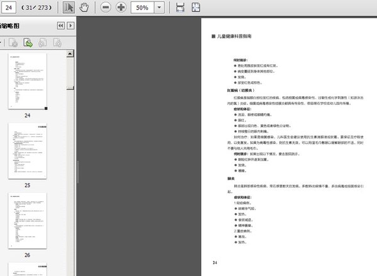Click the thumbnail panel scroll up arrow
Screen dimensions: 377x276
pyautogui.click(x=70, y=53)
